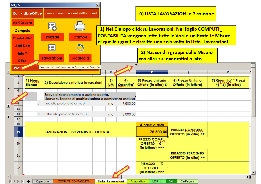The height and width of the screenshot is (184, 261).
Task: Click 'RIBASSO PERCENTO OFFERTO (in cifre)' cell
Action: coord(187,155)
